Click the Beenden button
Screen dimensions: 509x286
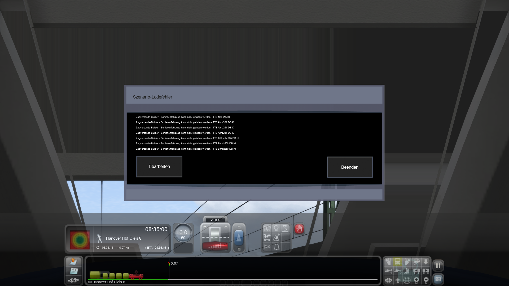click(349, 167)
